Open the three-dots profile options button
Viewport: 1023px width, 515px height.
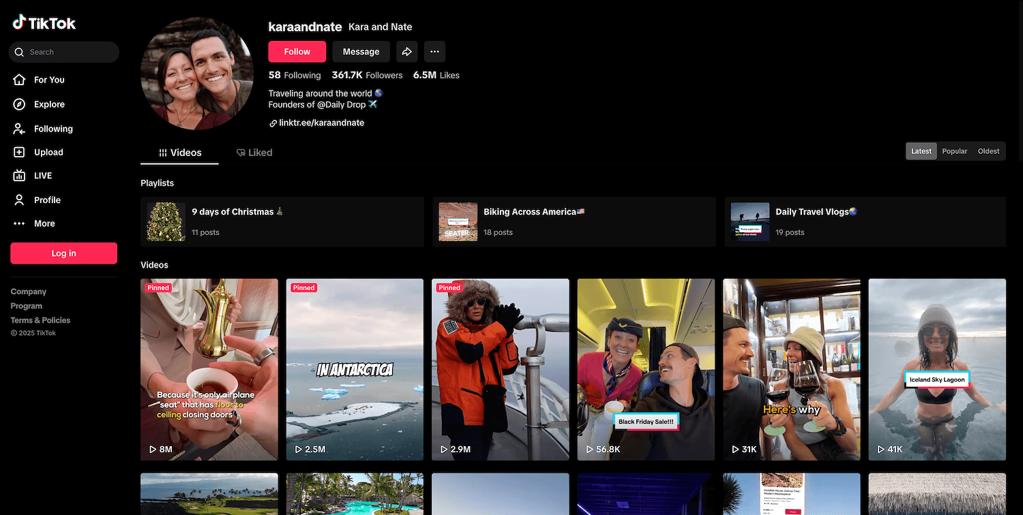434,52
